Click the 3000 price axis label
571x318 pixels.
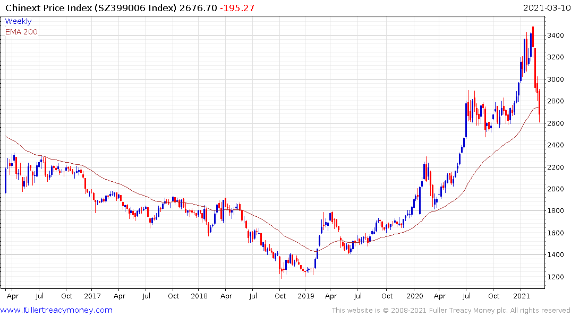pyautogui.click(x=556, y=79)
